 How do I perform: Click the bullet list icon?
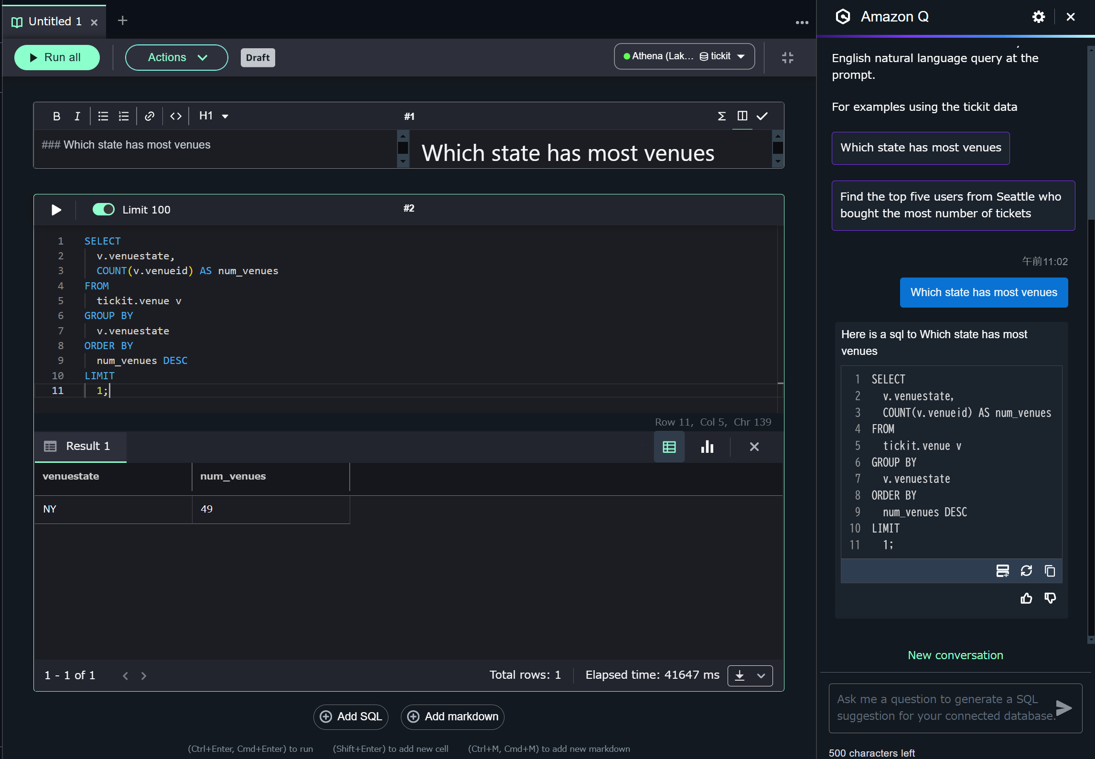pos(103,116)
